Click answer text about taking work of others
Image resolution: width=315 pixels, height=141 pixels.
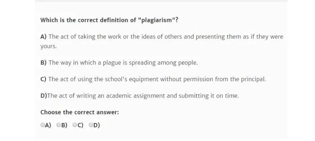tap(162, 41)
